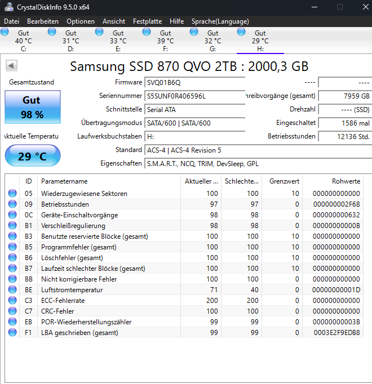Select drive E: tab at 33 °C
Image resolution: width=372 pixels, height=384 pixels.
118,41
